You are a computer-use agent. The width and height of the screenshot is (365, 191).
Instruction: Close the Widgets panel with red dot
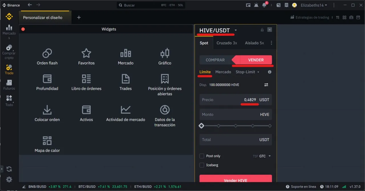[23, 29]
